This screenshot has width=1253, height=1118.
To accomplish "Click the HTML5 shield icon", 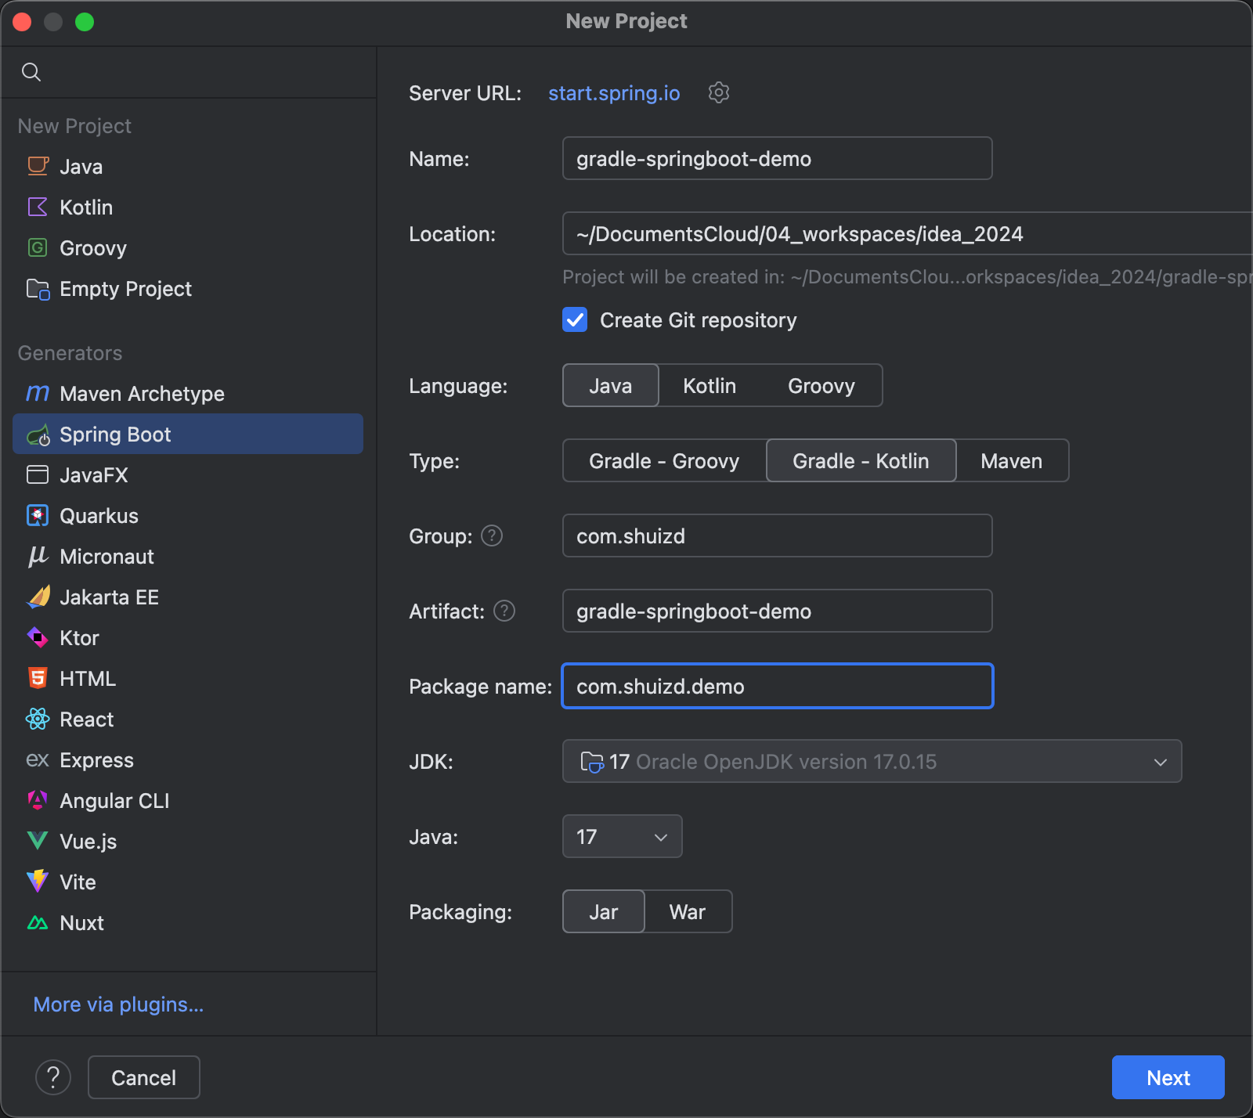I will 38,678.
